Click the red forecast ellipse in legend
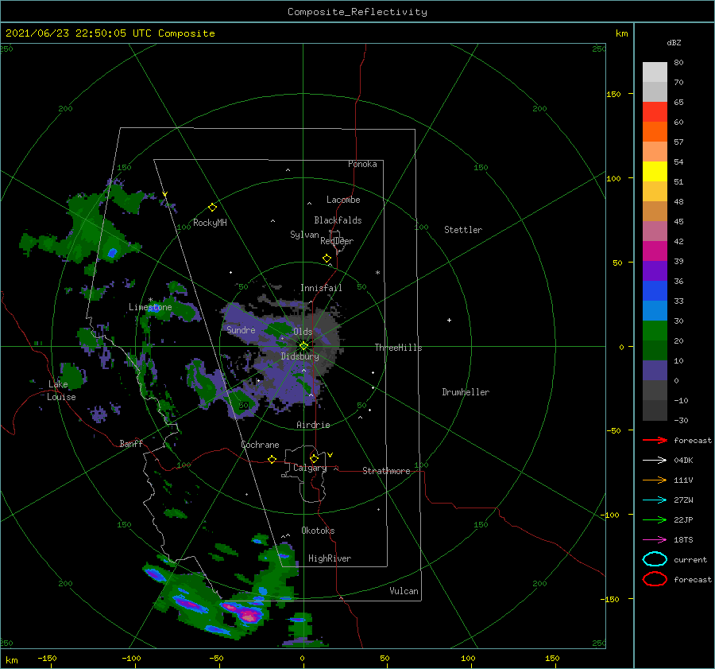This screenshot has width=715, height=669. click(x=655, y=579)
